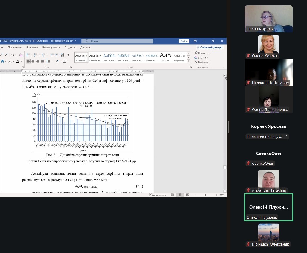Switch to Read Mode view in status bar

(172, 195)
